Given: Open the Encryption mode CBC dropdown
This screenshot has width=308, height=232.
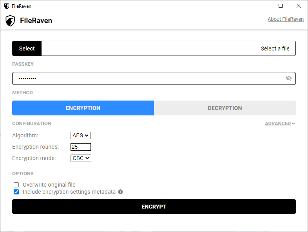Looking at the screenshot, I should 81,158.
